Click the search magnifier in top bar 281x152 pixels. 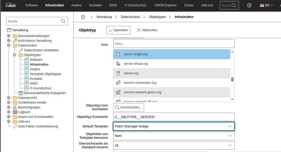point(234,5)
